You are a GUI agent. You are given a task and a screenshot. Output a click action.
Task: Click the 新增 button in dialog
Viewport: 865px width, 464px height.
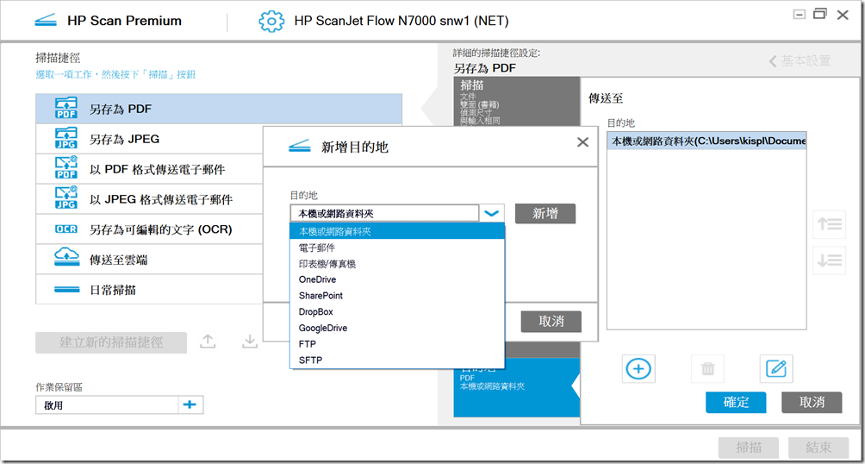coord(545,213)
